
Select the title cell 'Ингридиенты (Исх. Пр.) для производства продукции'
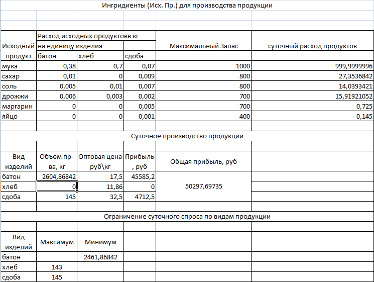click(187, 5)
